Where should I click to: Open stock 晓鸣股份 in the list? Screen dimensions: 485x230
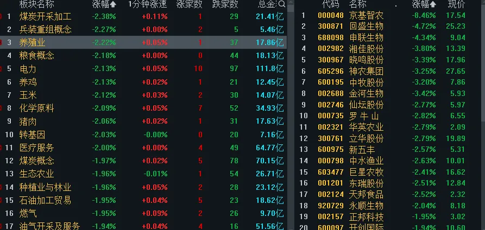[366, 60]
